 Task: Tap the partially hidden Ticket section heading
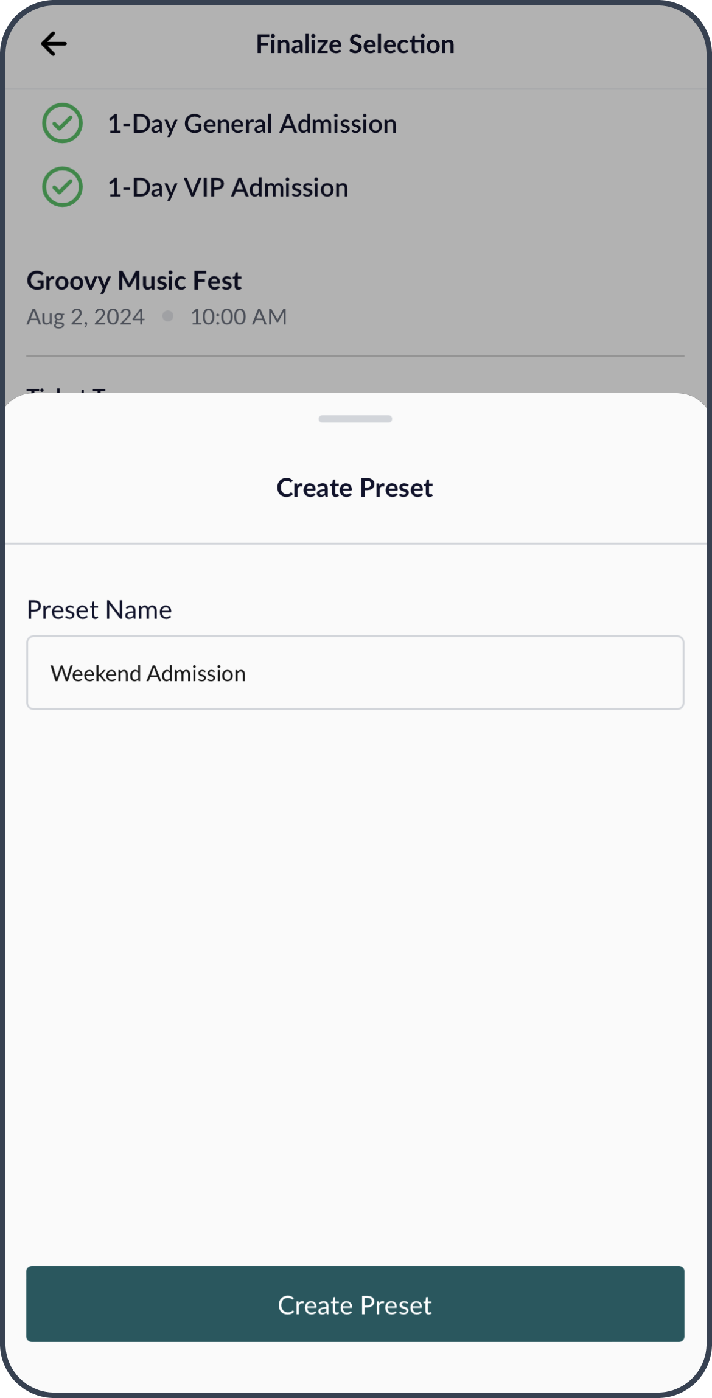67,390
